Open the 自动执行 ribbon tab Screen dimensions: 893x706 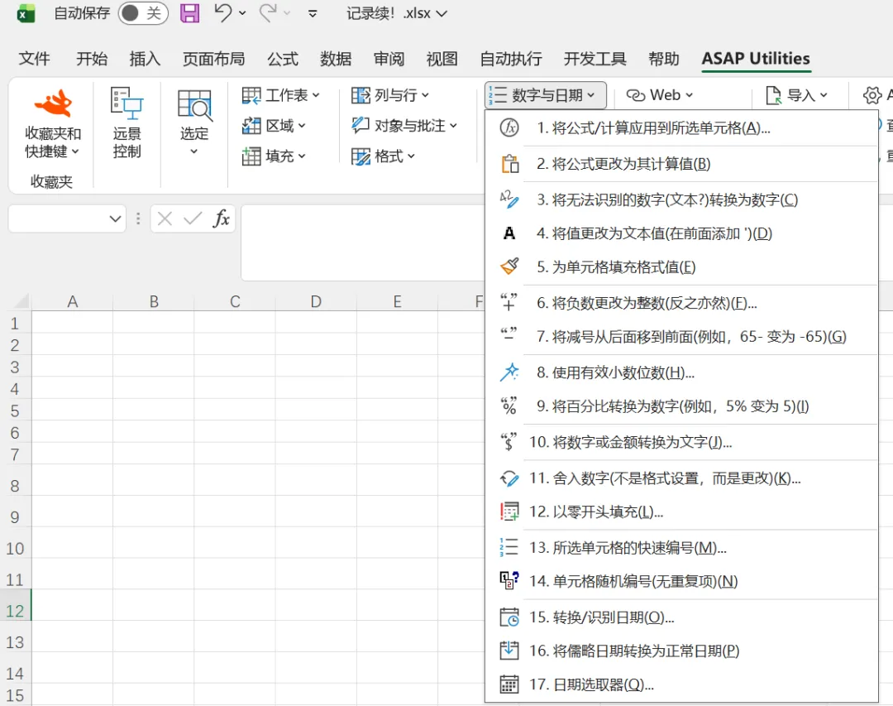tap(511, 59)
